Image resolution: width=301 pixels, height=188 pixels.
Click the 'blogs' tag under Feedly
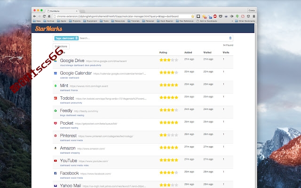pos(63,115)
